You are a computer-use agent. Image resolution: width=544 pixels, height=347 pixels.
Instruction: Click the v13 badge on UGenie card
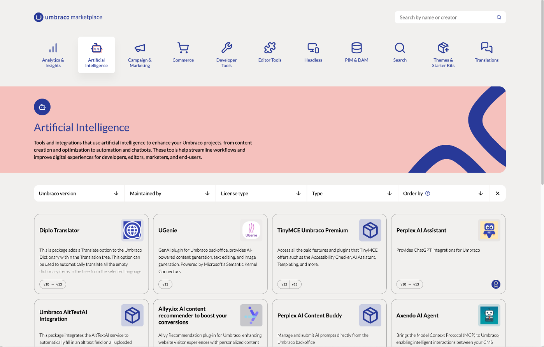click(165, 284)
